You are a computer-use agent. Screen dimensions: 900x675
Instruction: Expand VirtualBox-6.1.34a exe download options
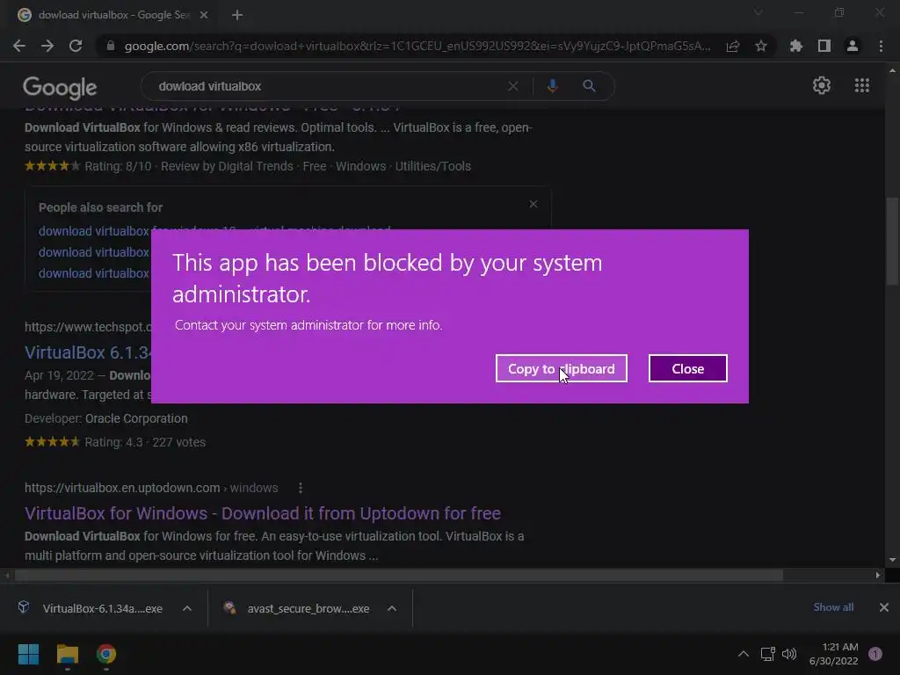tap(187, 608)
